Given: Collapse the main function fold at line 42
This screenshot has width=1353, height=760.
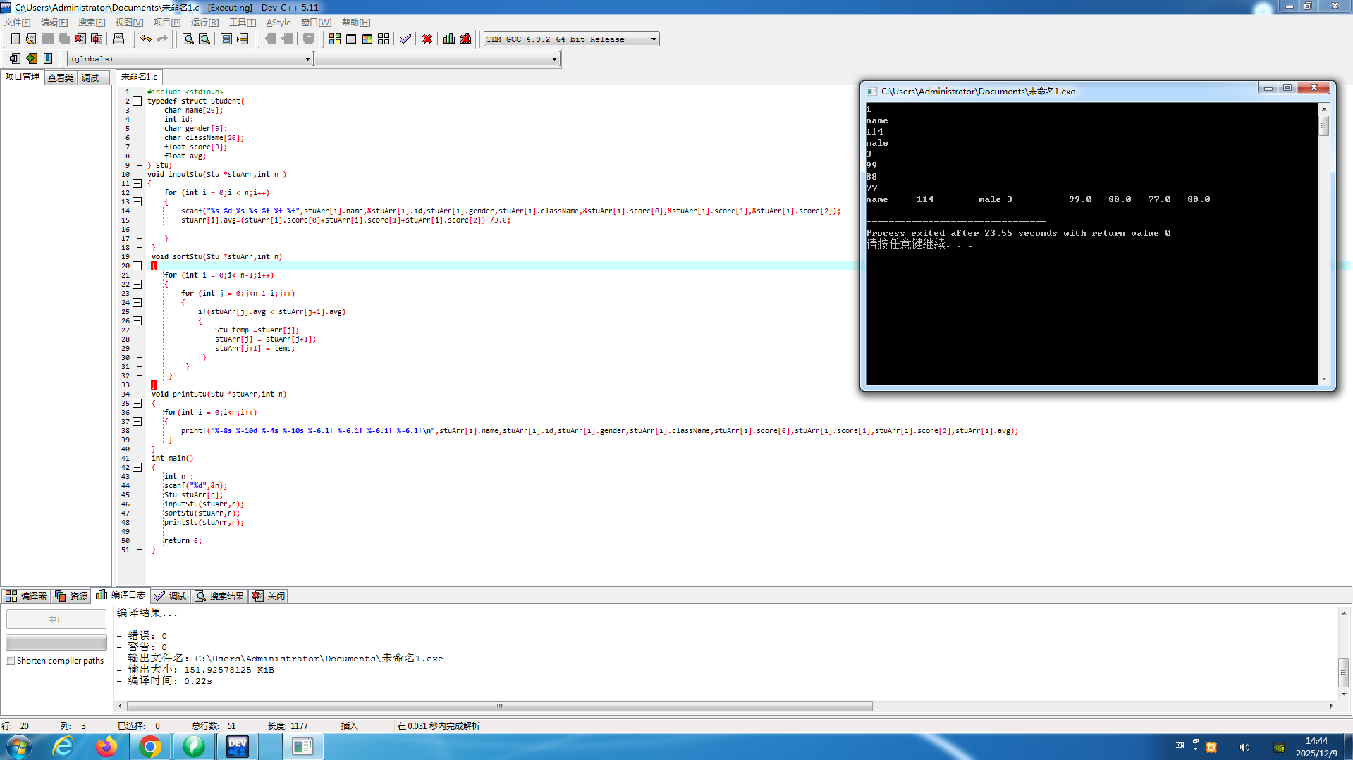Looking at the screenshot, I should (137, 468).
